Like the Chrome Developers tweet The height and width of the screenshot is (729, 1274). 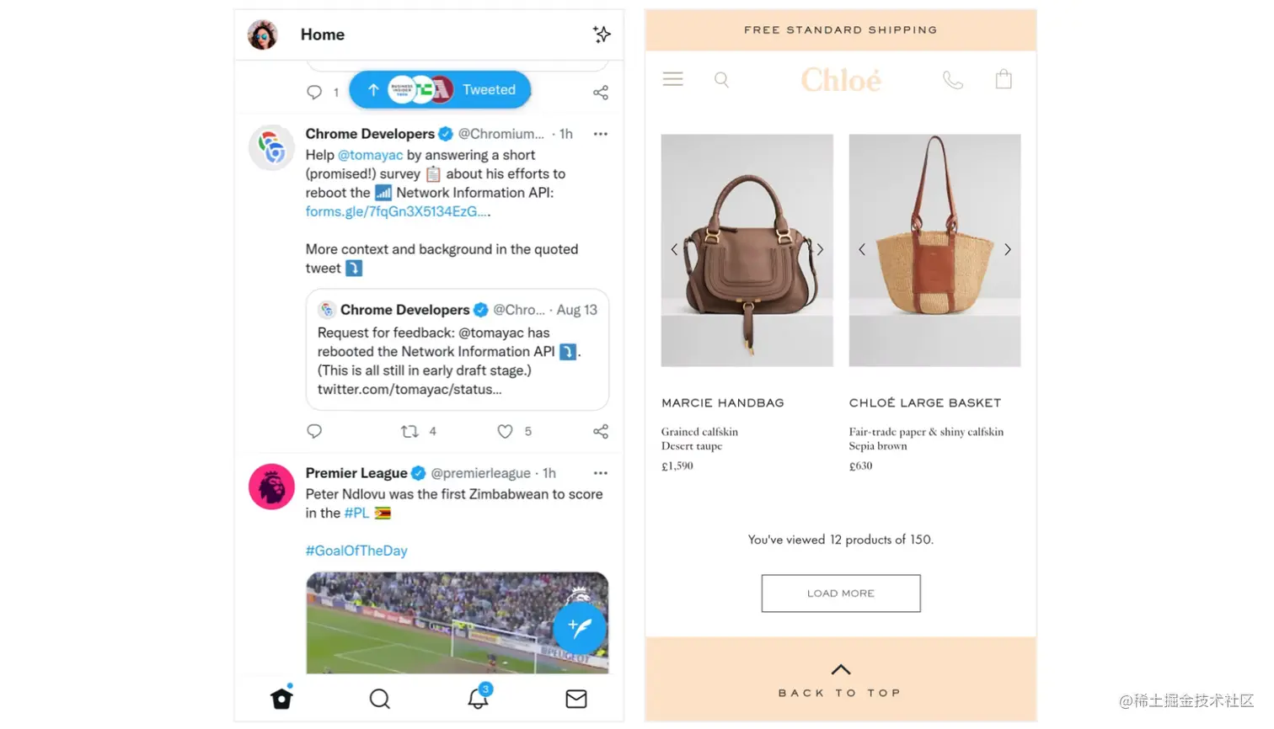click(x=505, y=431)
